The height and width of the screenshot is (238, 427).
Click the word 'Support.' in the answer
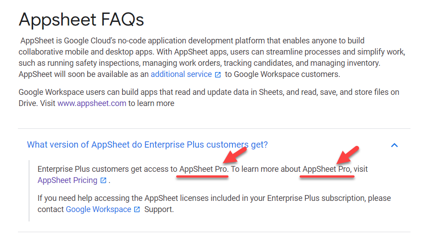click(x=159, y=209)
